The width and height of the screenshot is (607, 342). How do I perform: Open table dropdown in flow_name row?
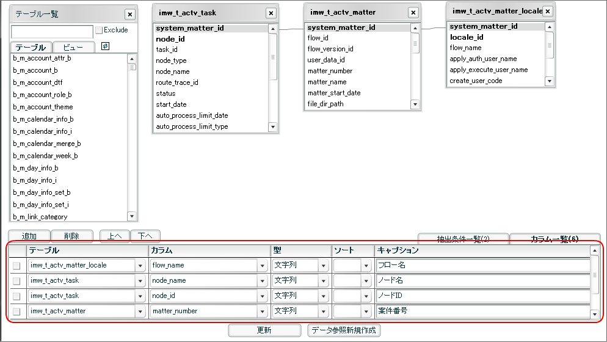140,266
